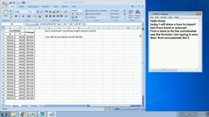Select the Sheet2 worksheet tab
The height and width of the screenshot is (117, 209).
point(25,106)
